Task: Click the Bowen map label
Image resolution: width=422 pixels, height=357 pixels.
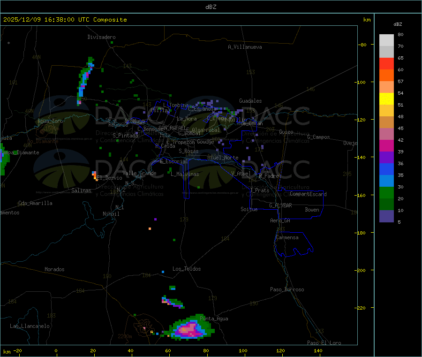Action: click(312, 210)
